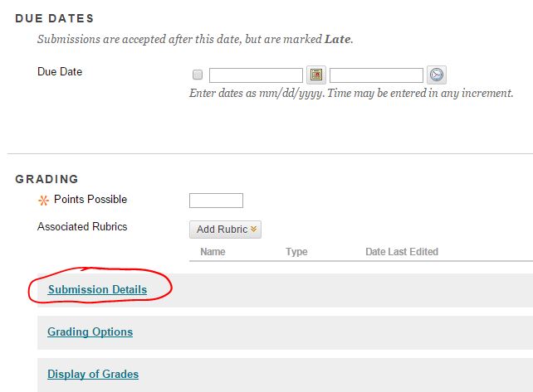The width and height of the screenshot is (533, 392).
Task: Sort by Date Last Edited column
Action: pyautogui.click(x=402, y=251)
